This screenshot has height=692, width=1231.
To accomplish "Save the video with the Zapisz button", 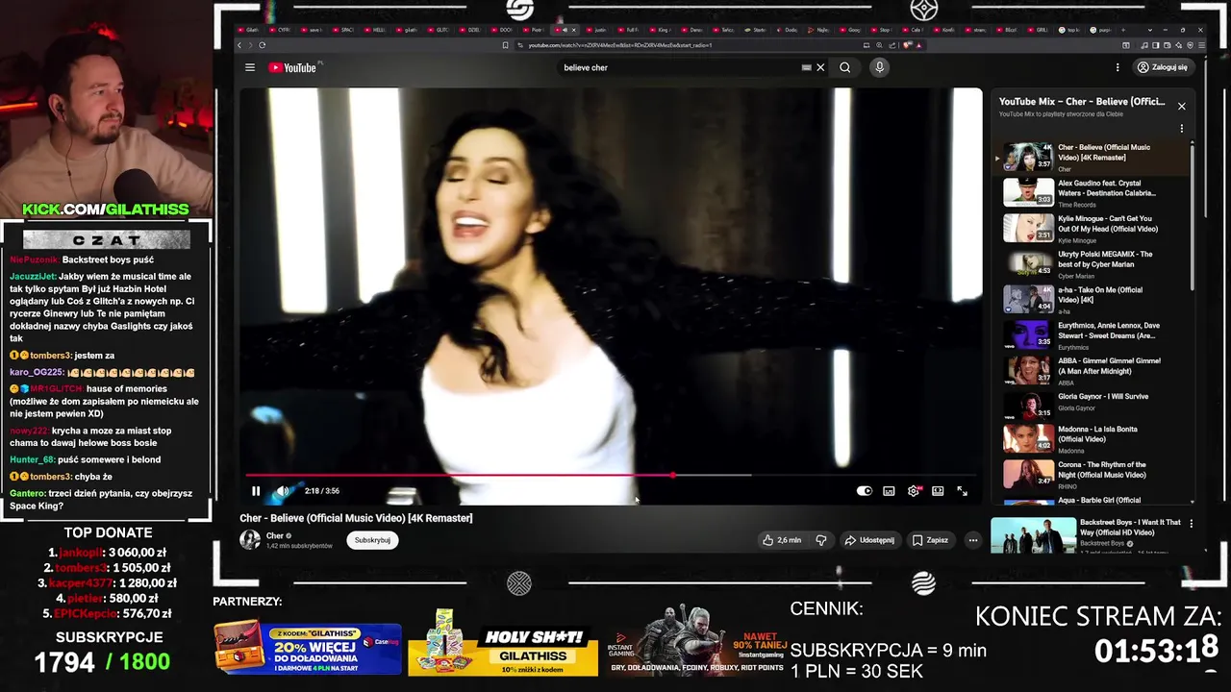I will click(930, 540).
